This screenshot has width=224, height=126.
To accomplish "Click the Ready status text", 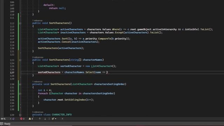I will click(x=7, y=124).
